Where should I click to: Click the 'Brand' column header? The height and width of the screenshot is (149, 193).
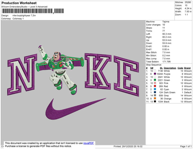click(187, 68)
